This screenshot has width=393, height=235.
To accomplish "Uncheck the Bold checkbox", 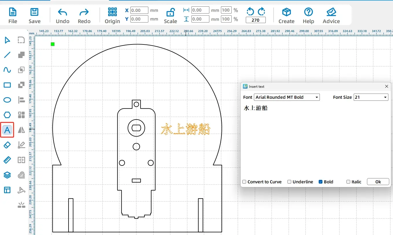I will [320, 182].
